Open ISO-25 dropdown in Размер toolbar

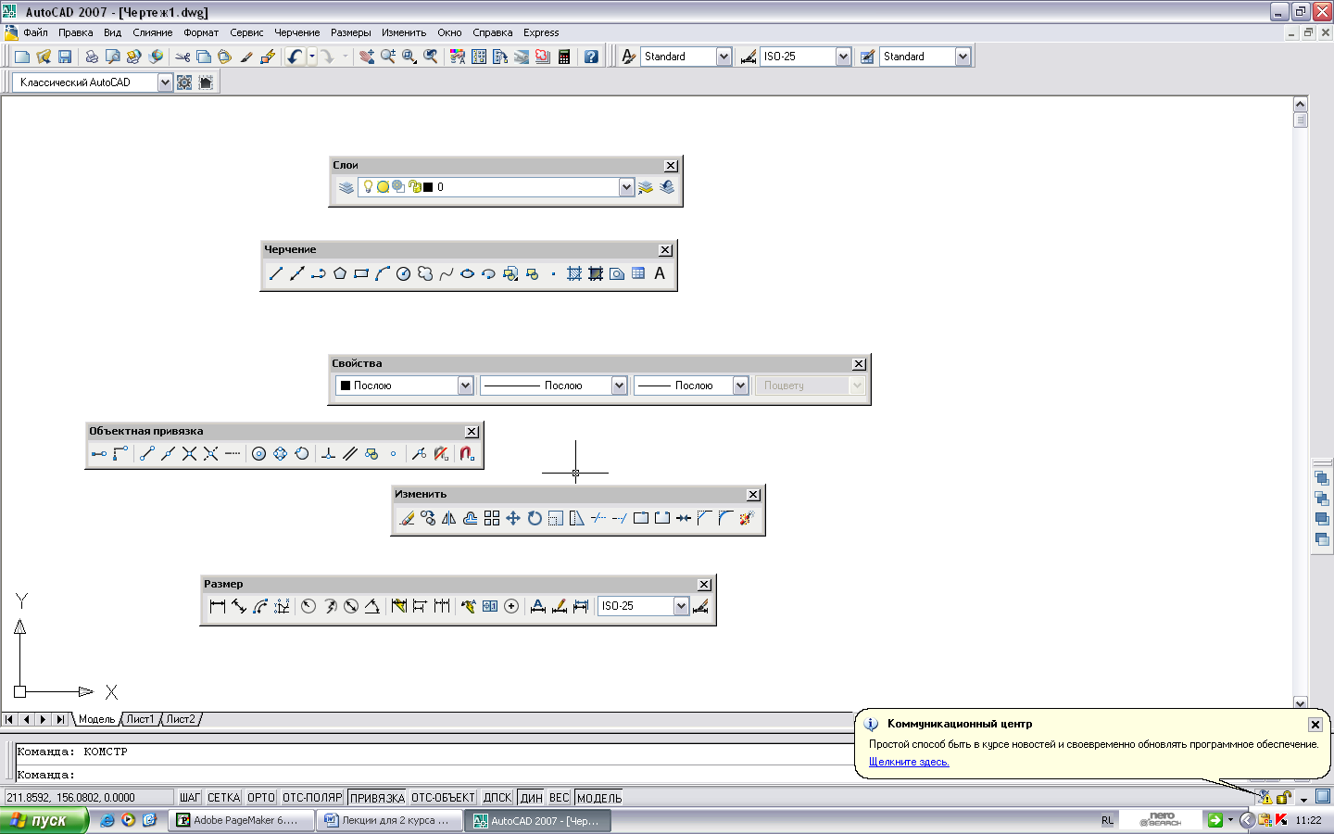[681, 606]
